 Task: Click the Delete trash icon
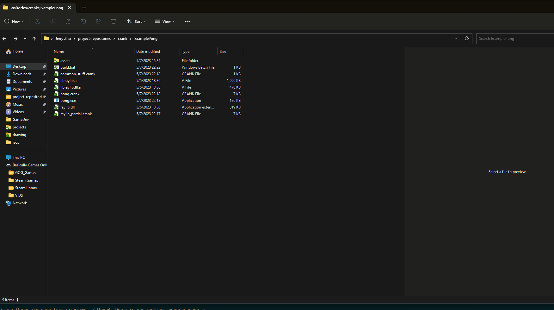(114, 21)
